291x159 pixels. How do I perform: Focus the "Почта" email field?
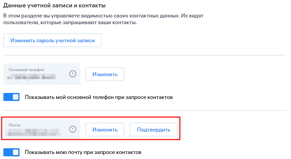[37, 129]
